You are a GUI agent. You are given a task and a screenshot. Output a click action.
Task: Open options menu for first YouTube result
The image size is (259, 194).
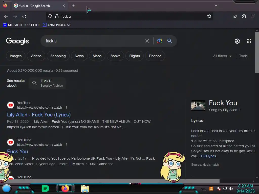(x=66, y=108)
